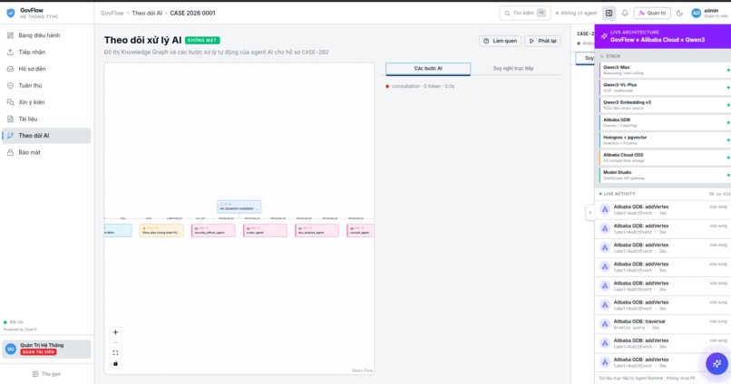Open the floating AI assistant sparkle button

[716, 363]
